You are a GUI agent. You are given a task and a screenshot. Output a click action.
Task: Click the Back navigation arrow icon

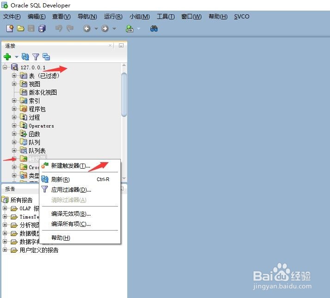point(87,28)
